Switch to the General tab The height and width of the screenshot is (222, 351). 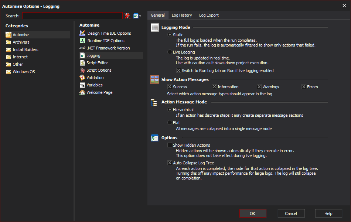pos(158,15)
